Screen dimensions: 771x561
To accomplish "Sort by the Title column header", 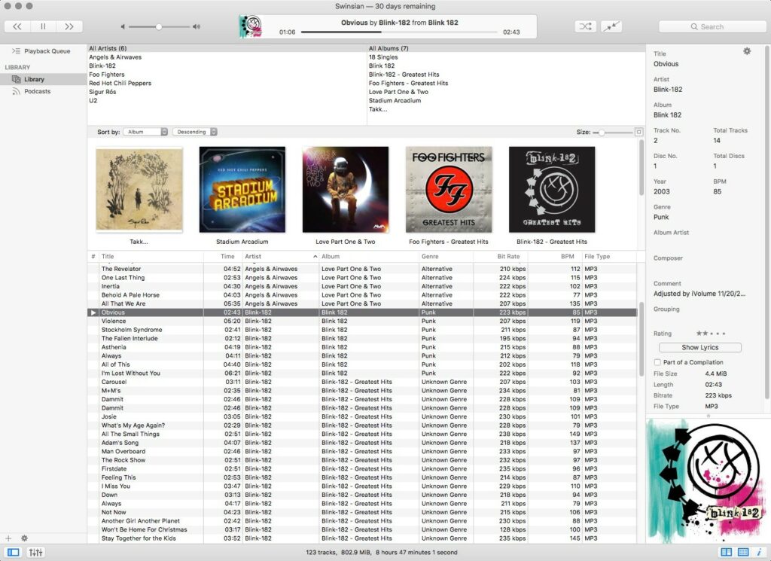I will (151, 257).
